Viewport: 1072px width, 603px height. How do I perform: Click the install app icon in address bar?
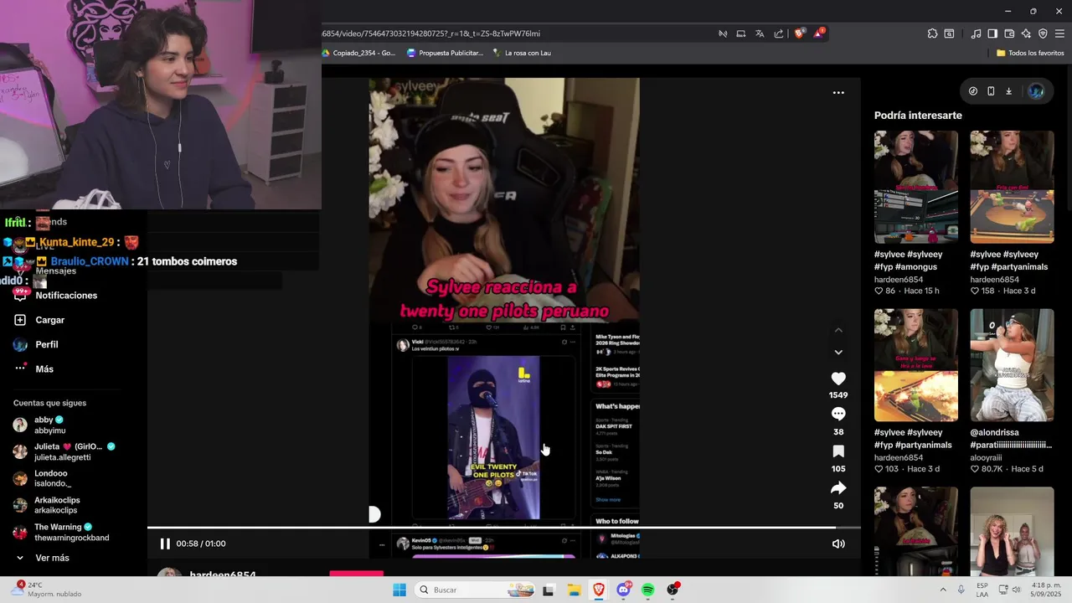(x=741, y=33)
